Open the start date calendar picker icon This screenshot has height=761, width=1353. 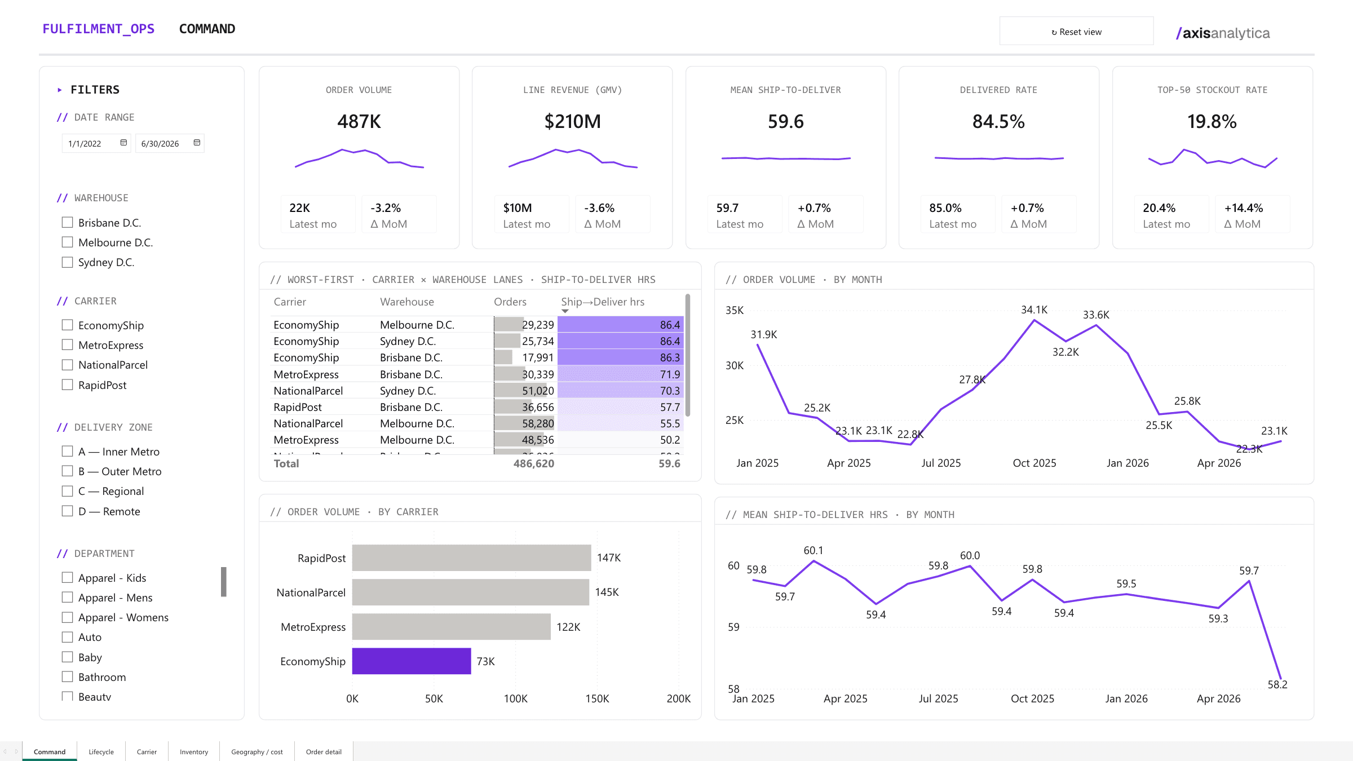click(x=123, y=143)
